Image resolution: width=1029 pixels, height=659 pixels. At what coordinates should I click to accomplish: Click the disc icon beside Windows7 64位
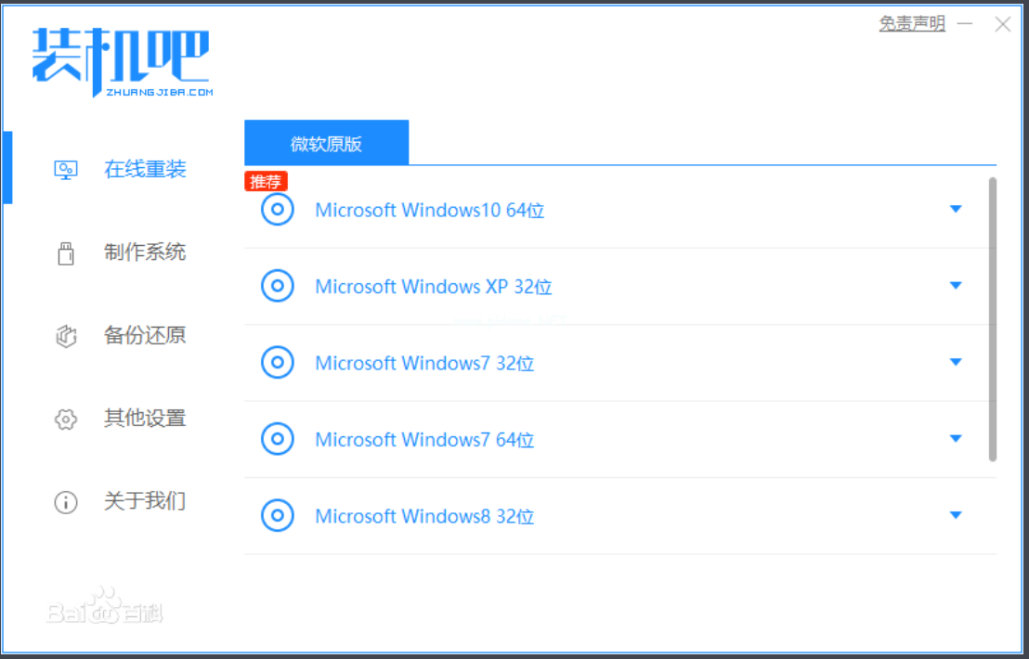point(277,439)
